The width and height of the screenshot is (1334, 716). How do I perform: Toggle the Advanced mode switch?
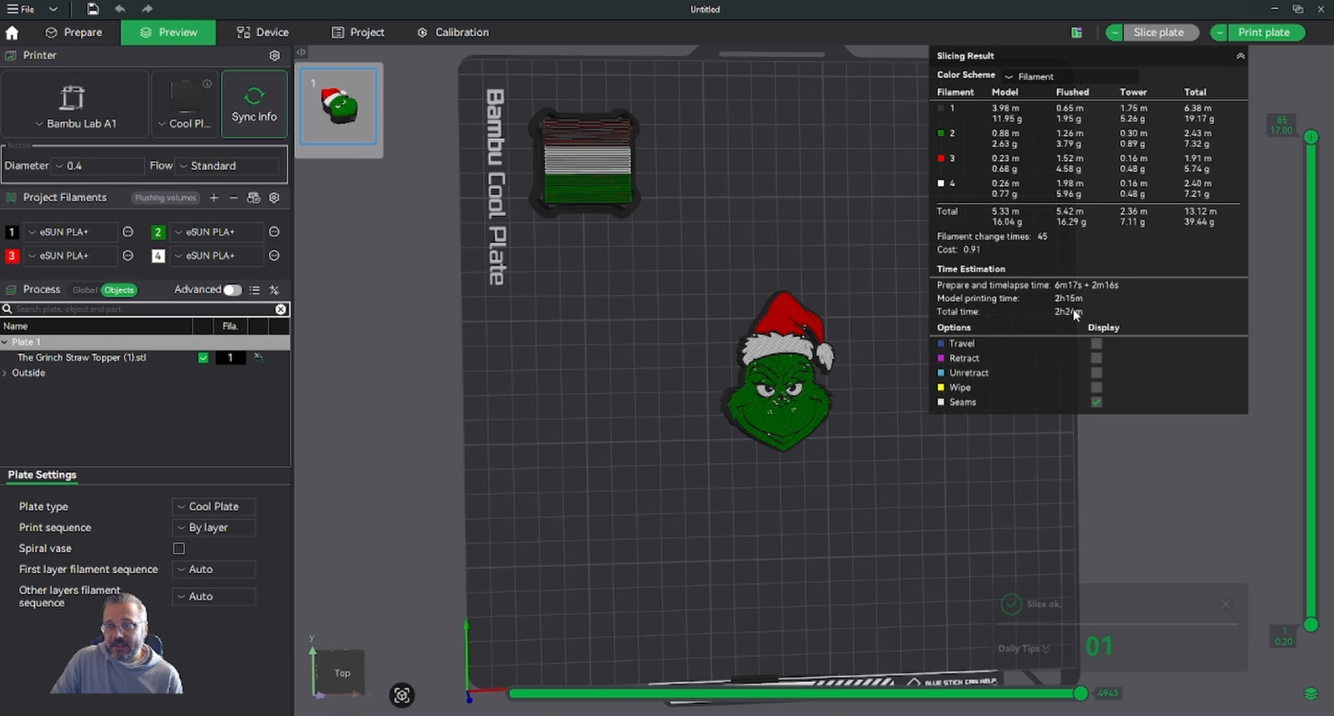coord(231,290)
